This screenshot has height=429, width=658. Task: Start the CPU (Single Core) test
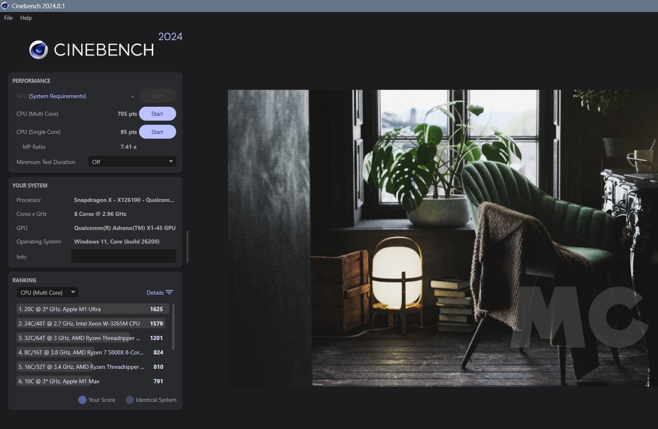coord(157,132)
